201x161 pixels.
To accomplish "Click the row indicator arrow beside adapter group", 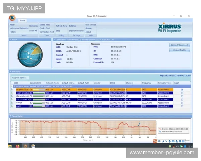I will coord(12,86).
